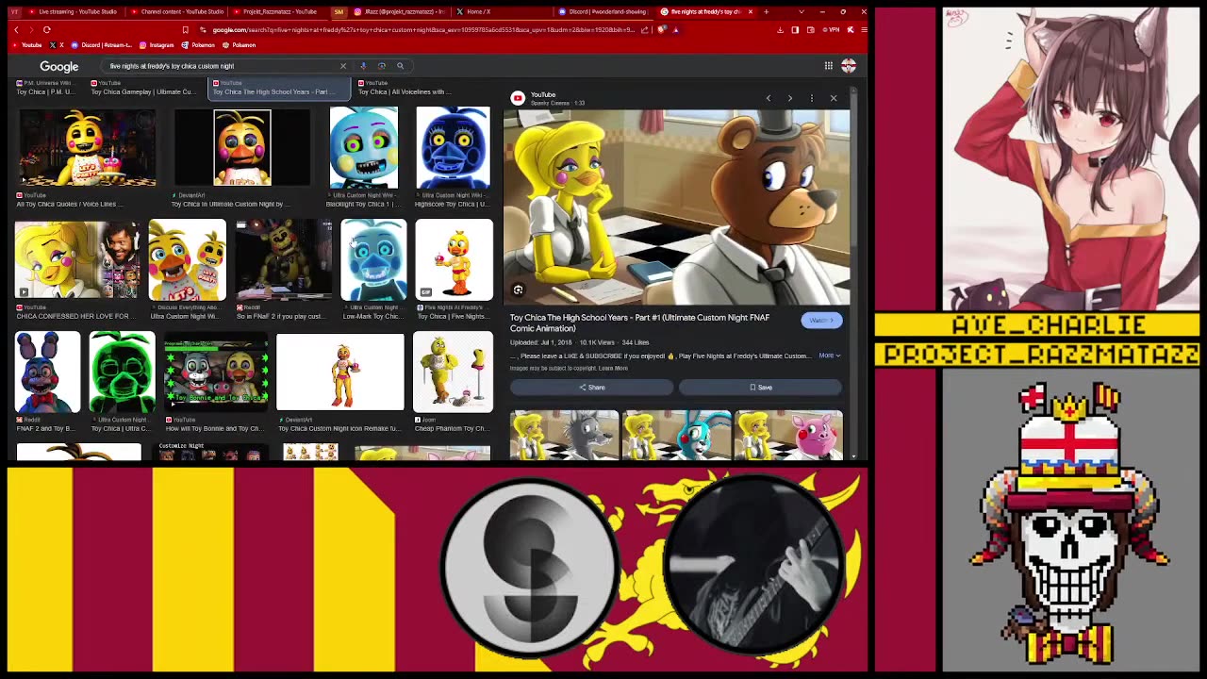This screenshot has width=1207, height=679.
Task: Open the three-dot menu in the preview panel
Action: click(811, 98)
